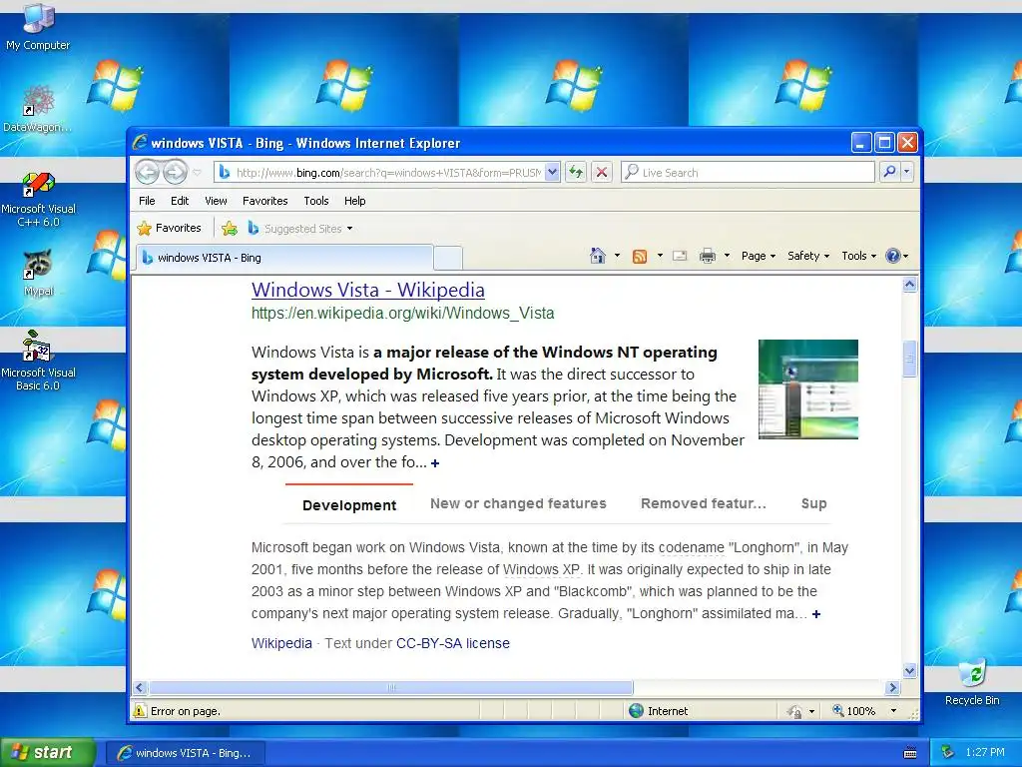
Task: Expand the Development paragraph with plus sign
Action: [x=816, y=614]
